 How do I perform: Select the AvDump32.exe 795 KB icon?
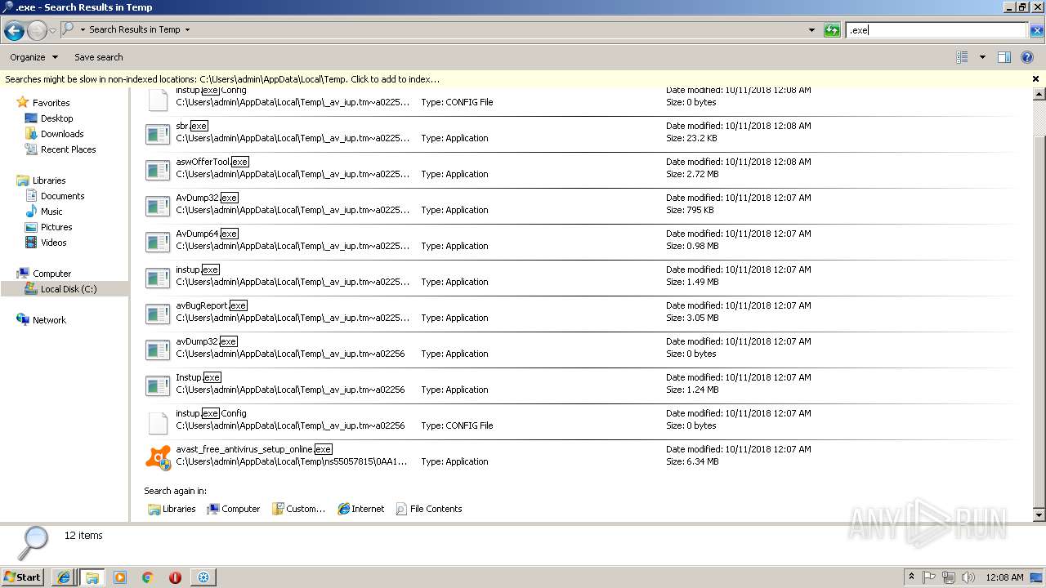pyautogui.click(x=158, y=206)
